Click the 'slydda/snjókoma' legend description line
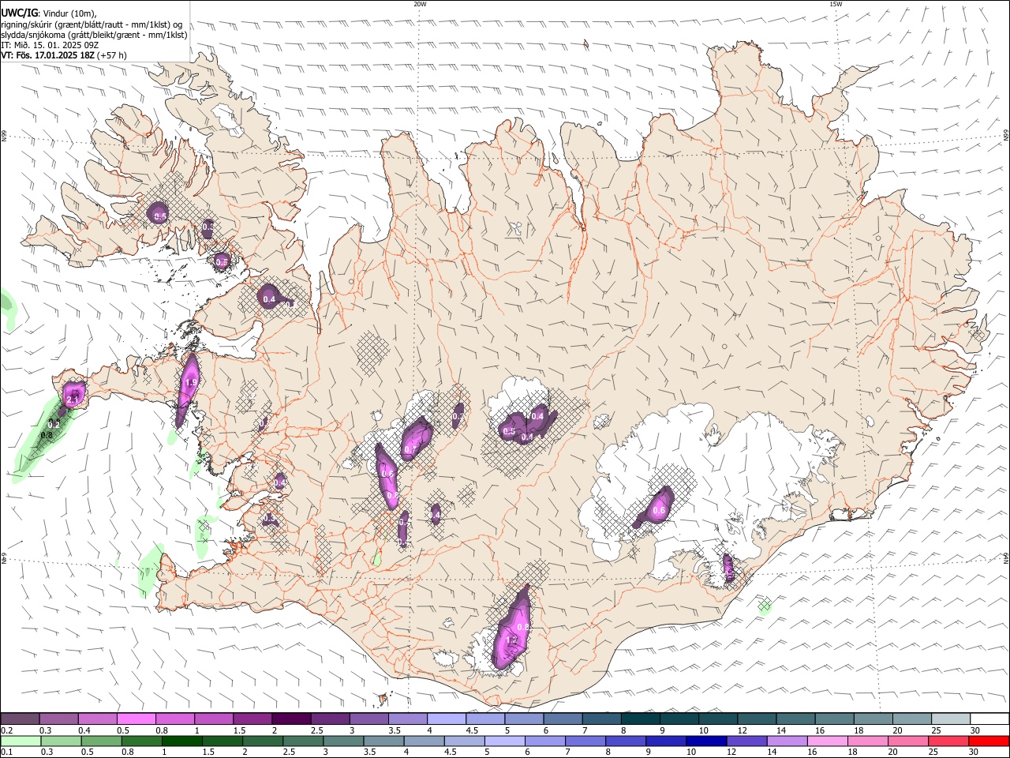1010x758 pixels. click(x=94, y=34)
